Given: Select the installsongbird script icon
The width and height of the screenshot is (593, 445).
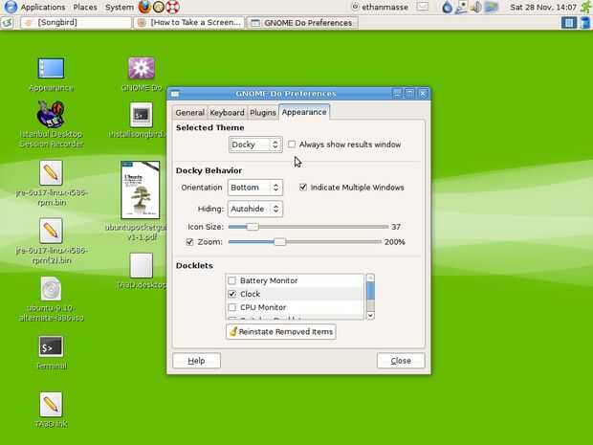Looking at the screenshot, I should (141, 114).
